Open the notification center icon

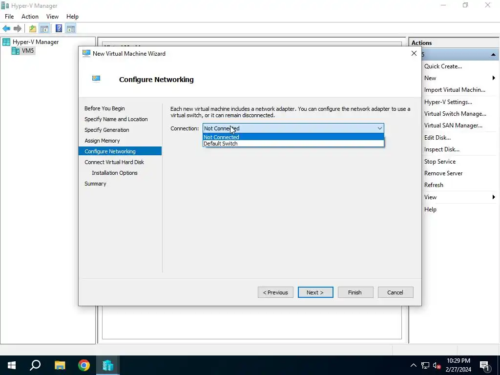tap(485, 366)
